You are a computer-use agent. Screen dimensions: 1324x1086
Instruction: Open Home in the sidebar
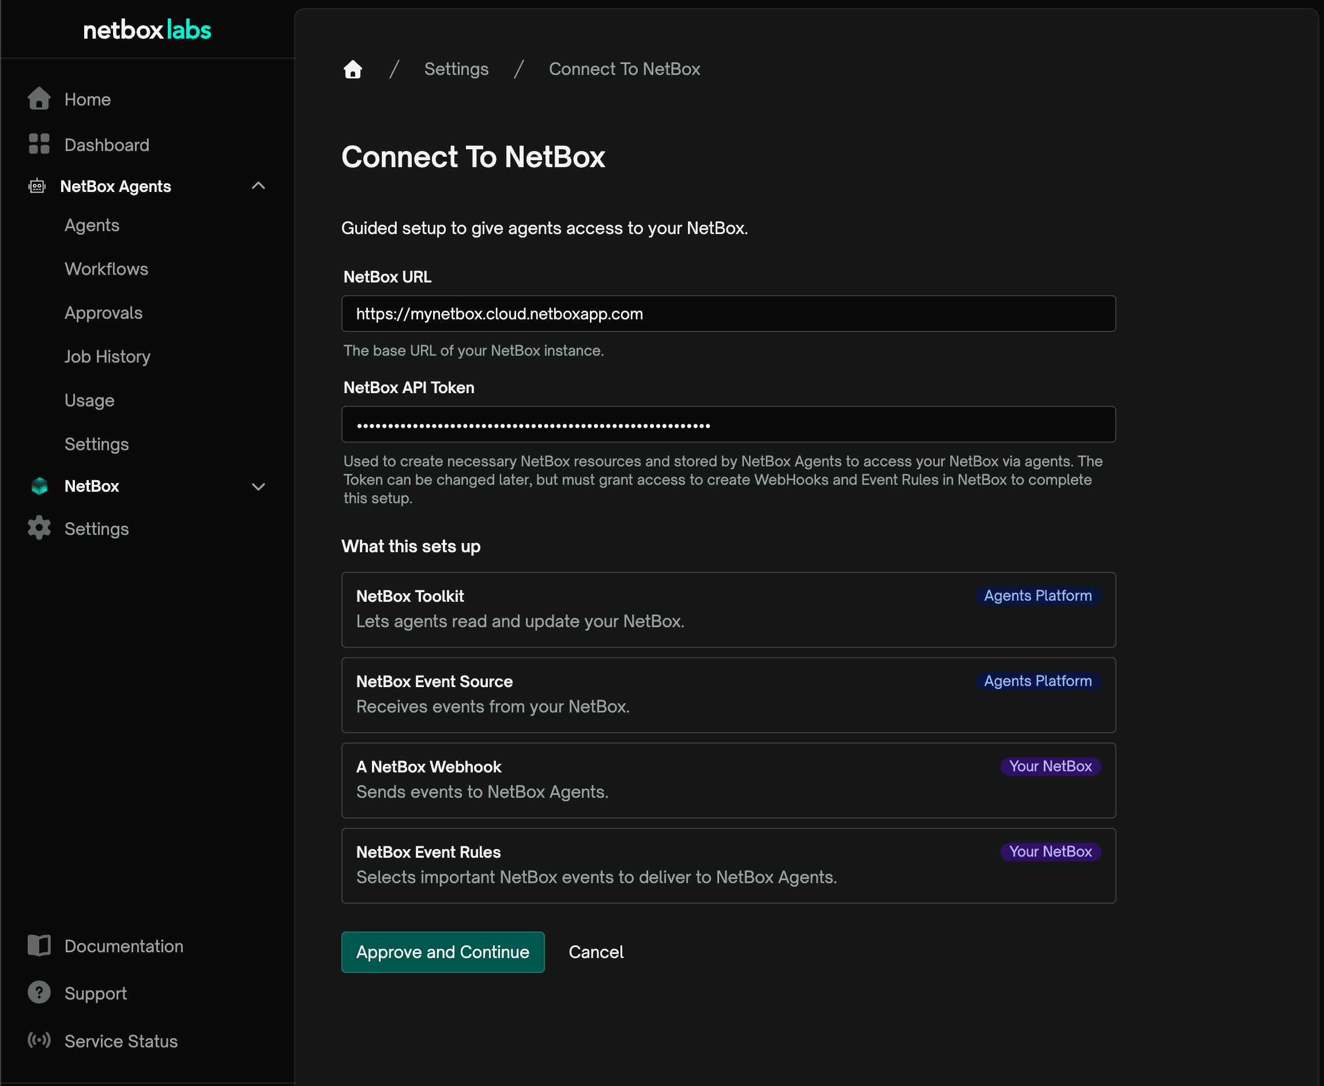pos(88,100)
